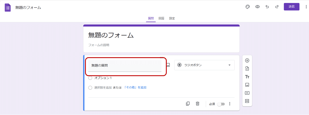
Task: Open the form's top-right more menu
Action: pos(306,7)
